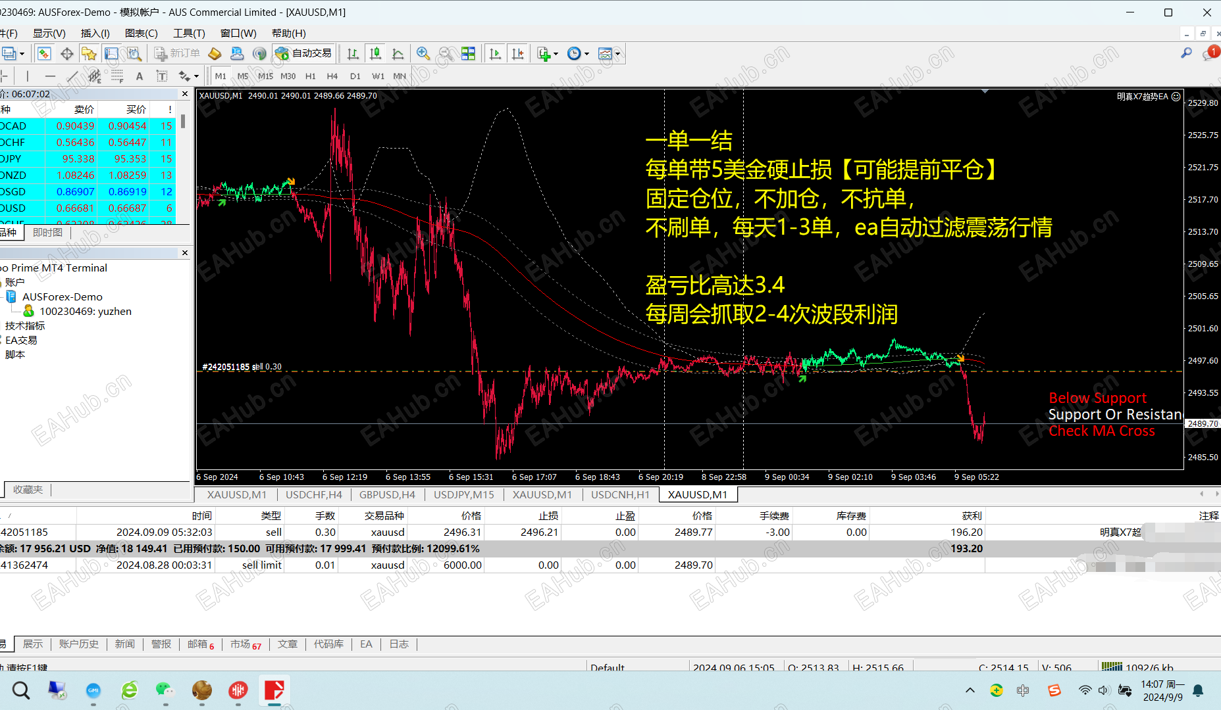Show hidden system tray icons chevron
This screenshot has width=1221, height=710.
click(970, 690)
